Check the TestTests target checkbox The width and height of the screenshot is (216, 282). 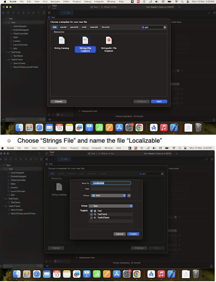[91, 214]
